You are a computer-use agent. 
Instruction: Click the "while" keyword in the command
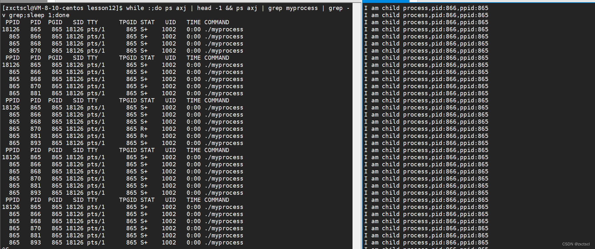(135, 8)
